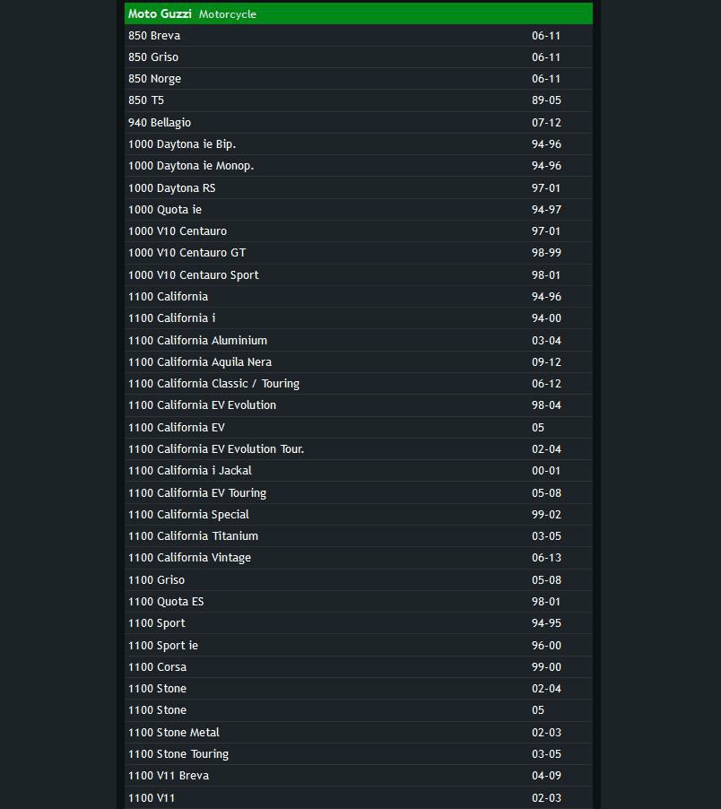Click the 1100 California Vintage listing
721x809 pixels.
pos(190,558)
